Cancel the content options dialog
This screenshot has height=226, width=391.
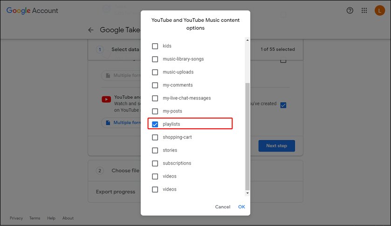coord(222,207)
